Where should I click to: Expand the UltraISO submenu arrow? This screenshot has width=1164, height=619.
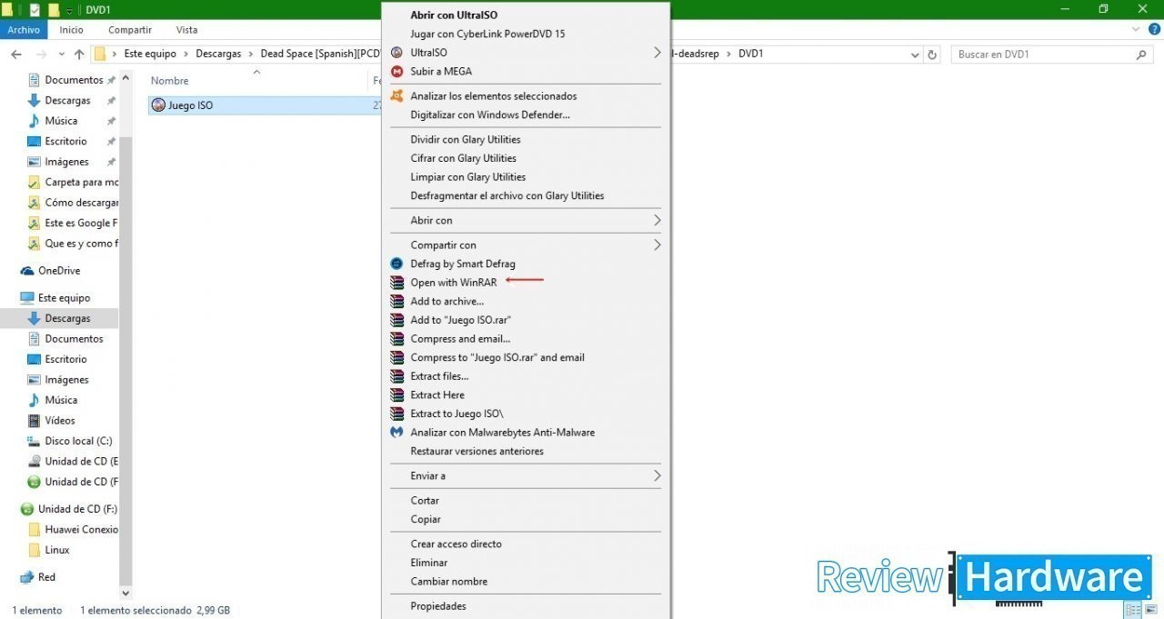click(657, 53)
